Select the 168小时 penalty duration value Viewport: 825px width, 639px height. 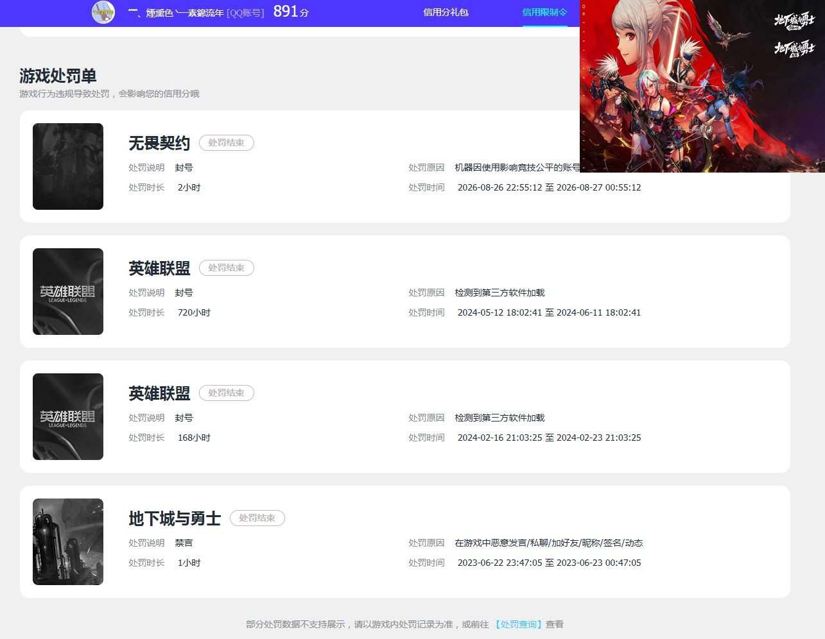(194, 438)
